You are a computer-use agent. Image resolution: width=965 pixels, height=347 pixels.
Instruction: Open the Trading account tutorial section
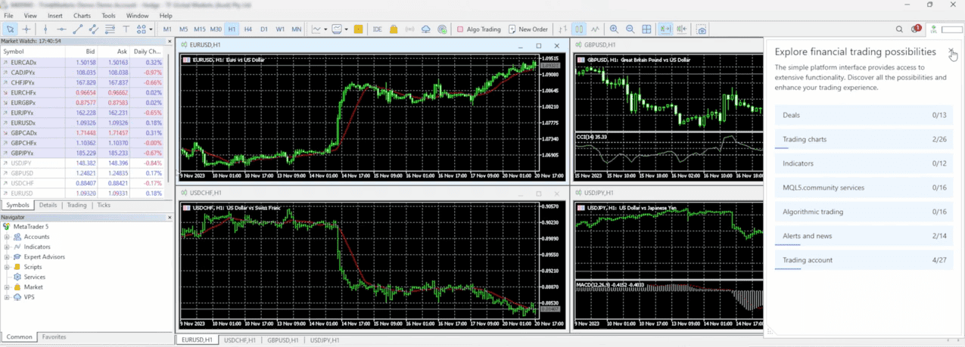[864, 261]
